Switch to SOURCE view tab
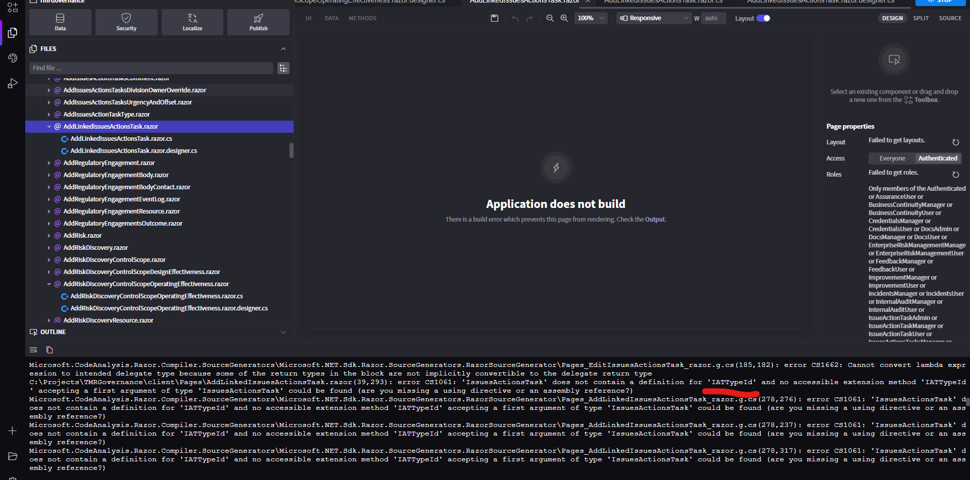Image resolution: width=970 pixels, height=480 pixels. (x=950, y=18)
